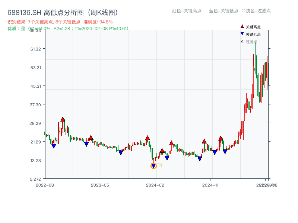Select the blue key-low marker between 2023-05 and 2024-02

click(x=121, y=153)
